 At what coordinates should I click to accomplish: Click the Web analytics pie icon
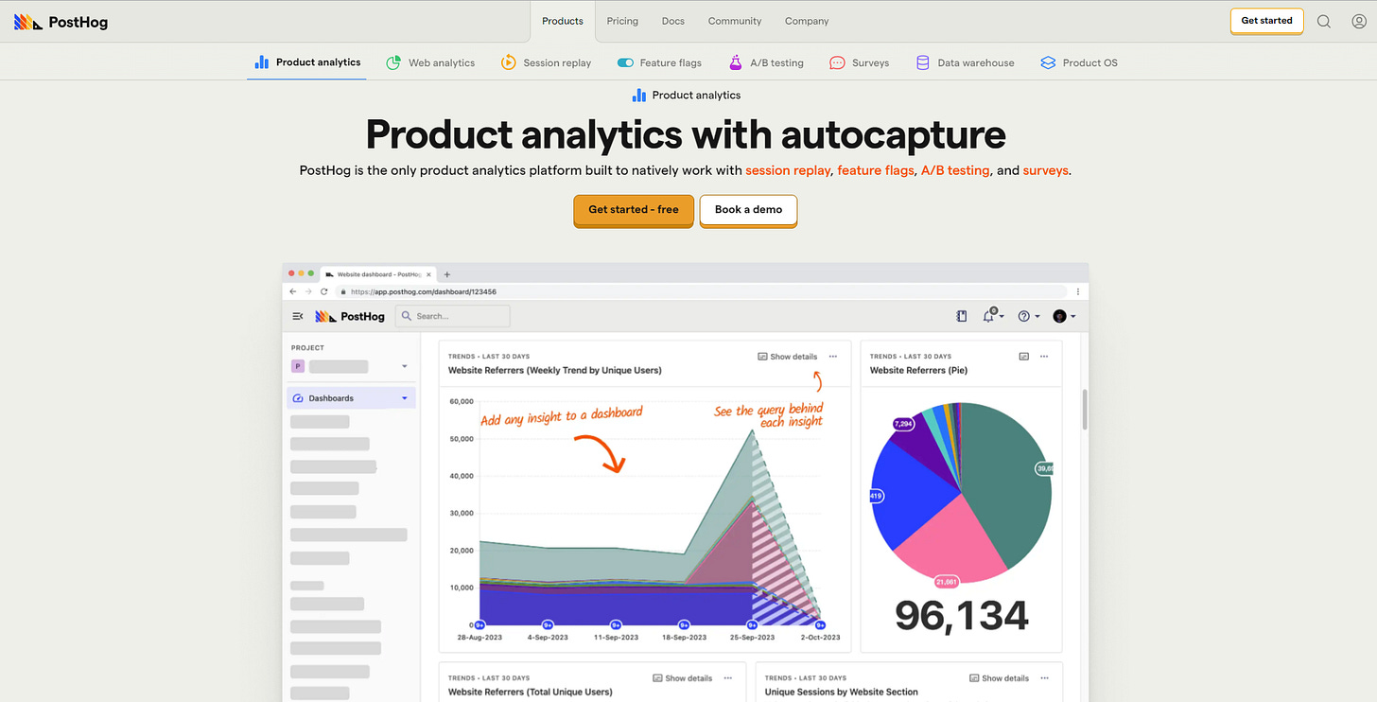393,62
